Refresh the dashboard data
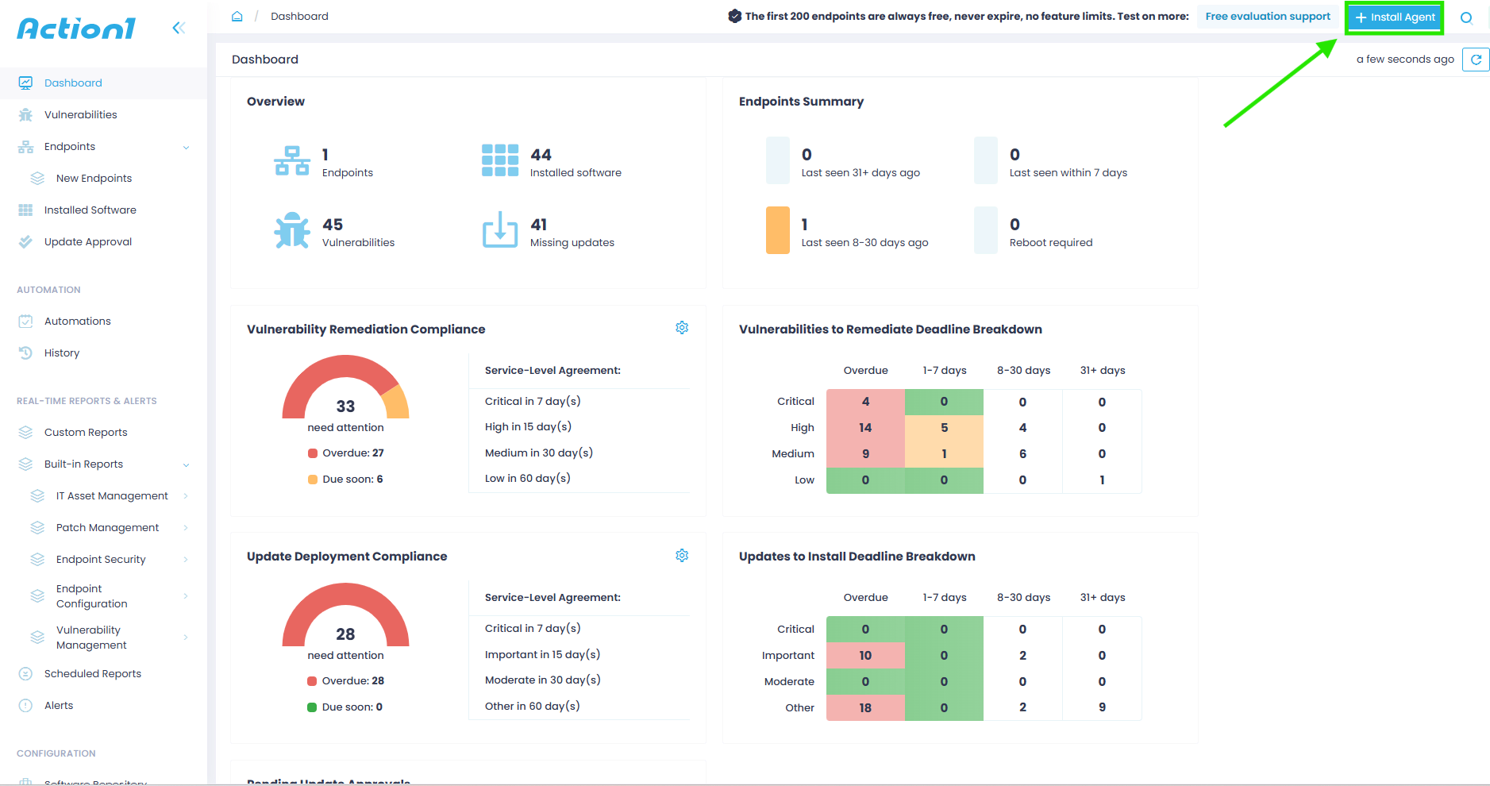Image resolution: width=1490 pixels, height=786 pixels. tap(1476, 60)
